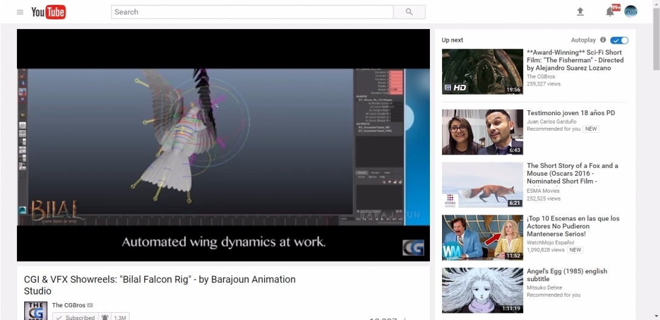Open the notifications bell
This screenshot has height=320, width=660.
(610, 12)
